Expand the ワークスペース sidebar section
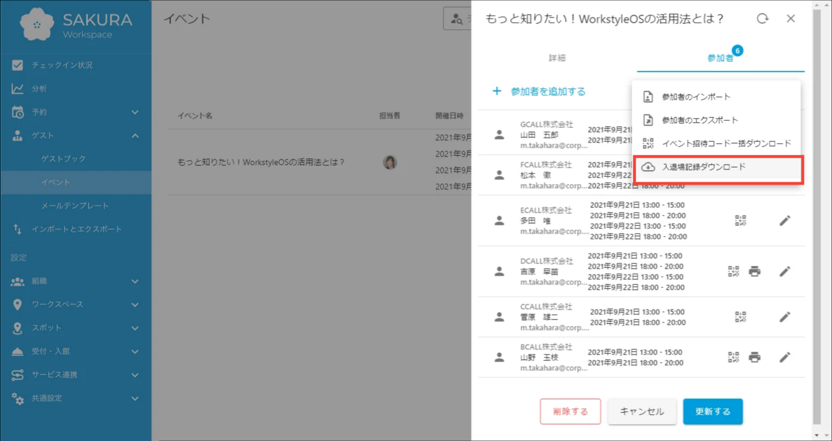The height and width of the screenshot is (441, 832). pyautogui.click(x=75, y=304)
